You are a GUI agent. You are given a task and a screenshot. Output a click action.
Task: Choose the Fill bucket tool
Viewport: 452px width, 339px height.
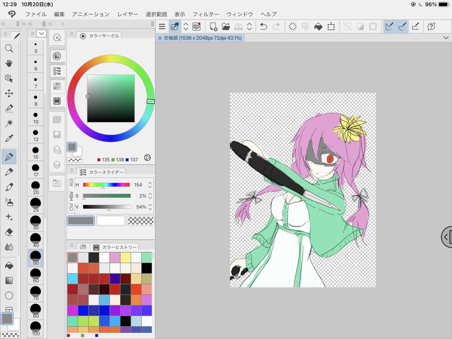tap(9, 265)
